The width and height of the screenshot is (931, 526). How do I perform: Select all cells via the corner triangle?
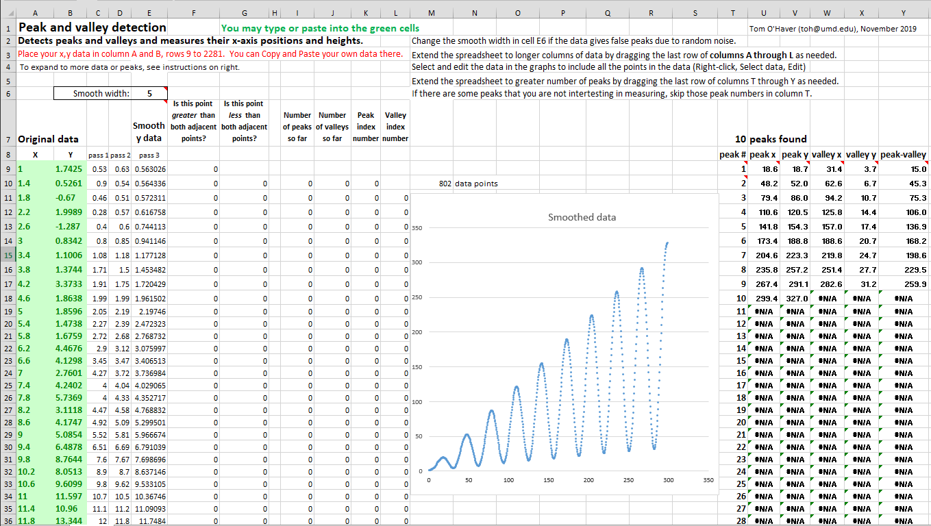8,13
